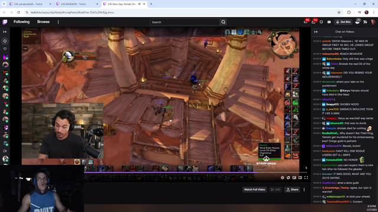Switch to the BANKAIIIII Twitch tab
The height and width of the screenshot is (212, 378).
click(77, 4)
